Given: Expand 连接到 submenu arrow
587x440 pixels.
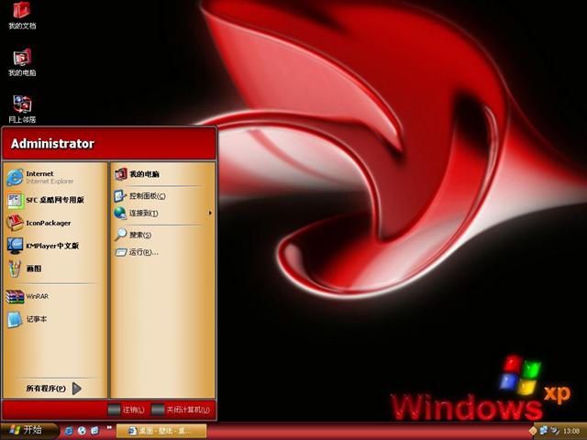Looking at the screenshot, I should [210, 213].
